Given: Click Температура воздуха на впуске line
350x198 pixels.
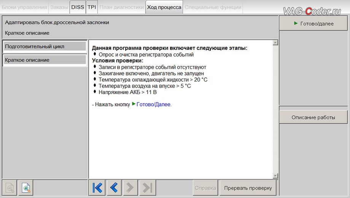Looking at the screenshot, I should 145,86.
